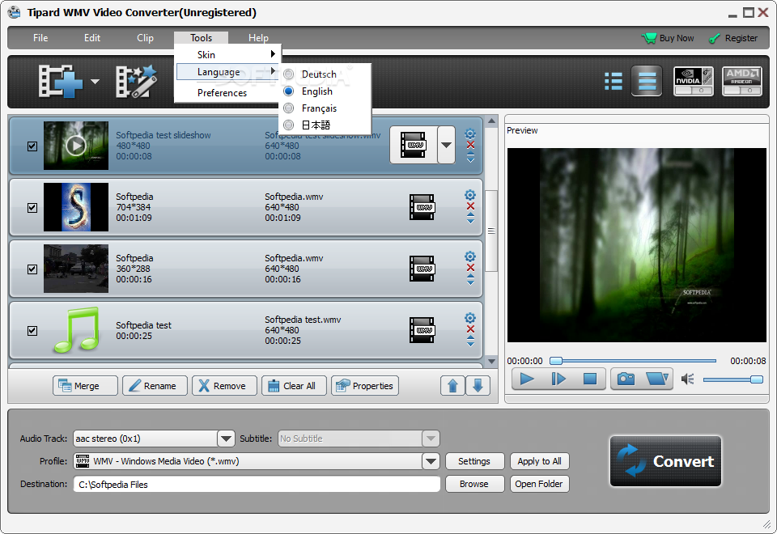Click WMV format icon of Softpedia test.wmv
Screen dimensions: 777x534
(422, 330)
